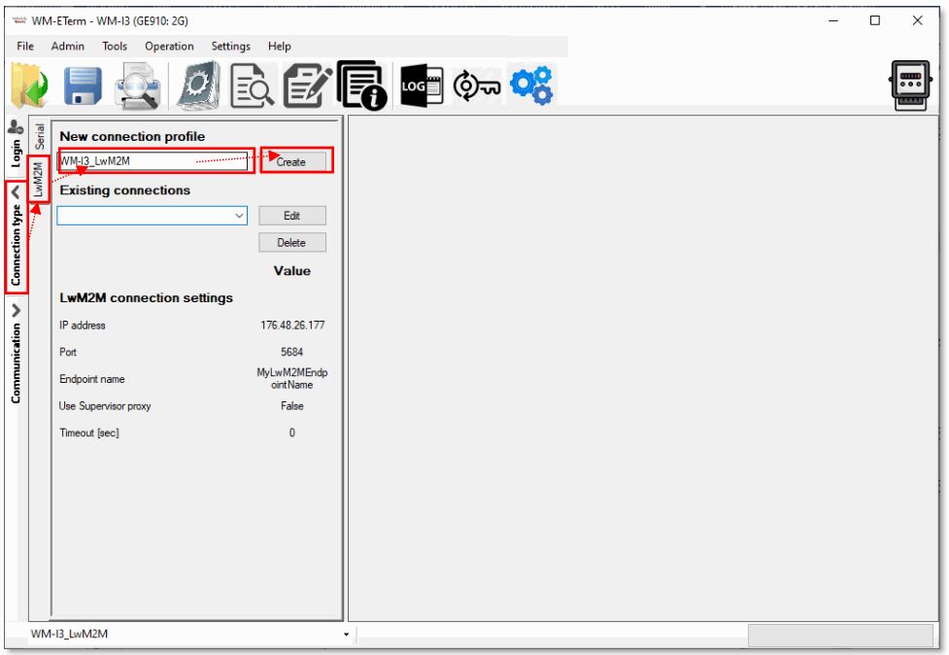Click the meter device icon at top right
The width and height of the screenshot is (949, 655).
pos(910,85)
